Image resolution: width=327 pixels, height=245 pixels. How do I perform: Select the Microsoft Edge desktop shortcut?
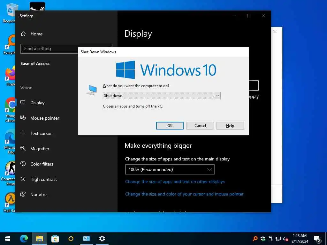10,142
